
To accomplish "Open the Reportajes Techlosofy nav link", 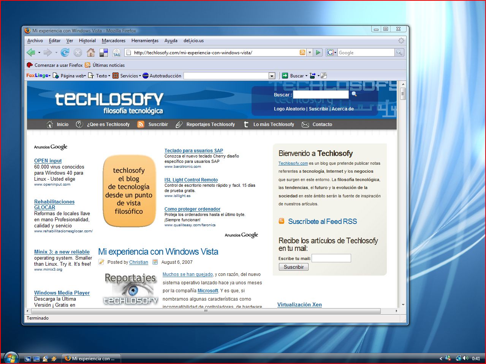I will pos(211,124).
